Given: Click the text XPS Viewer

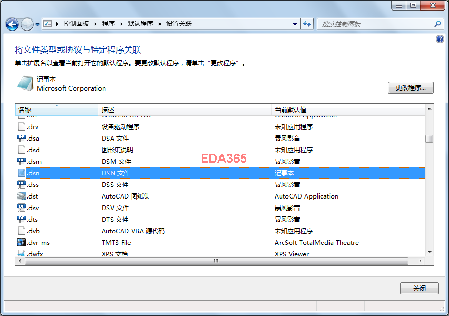Looking at the screenshot, I should (292, 254).
